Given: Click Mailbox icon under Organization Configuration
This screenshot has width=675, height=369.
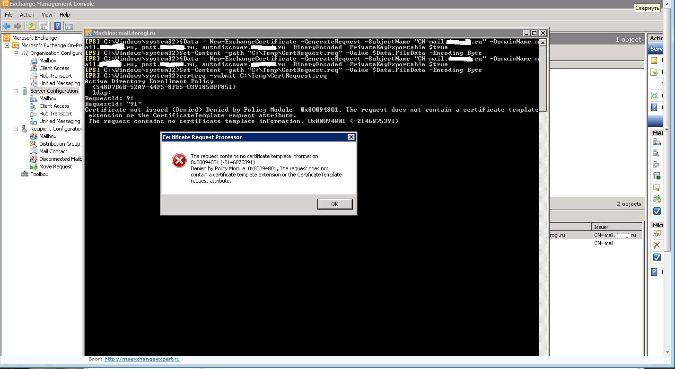Looking at the screenshot, I should point(34,61).
